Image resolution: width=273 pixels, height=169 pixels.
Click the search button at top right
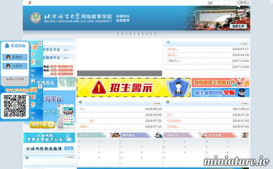pyautogui.click(x=243, y=2)
